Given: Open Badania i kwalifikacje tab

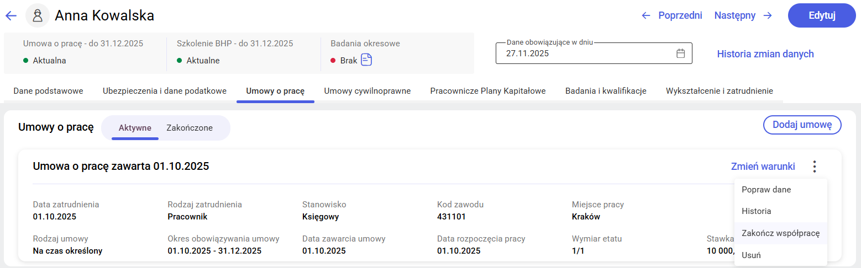Looking at the screenshot, I should [x=606, y=91].
